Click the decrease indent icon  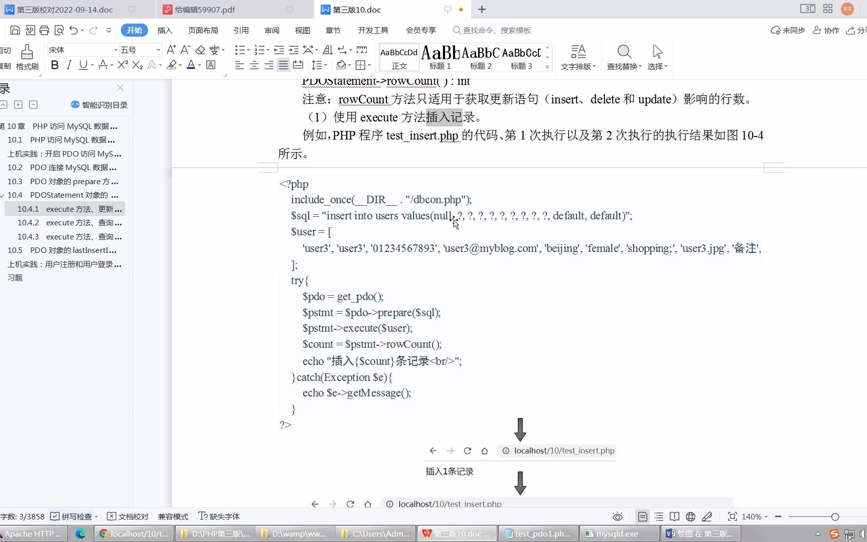point(279,50)
